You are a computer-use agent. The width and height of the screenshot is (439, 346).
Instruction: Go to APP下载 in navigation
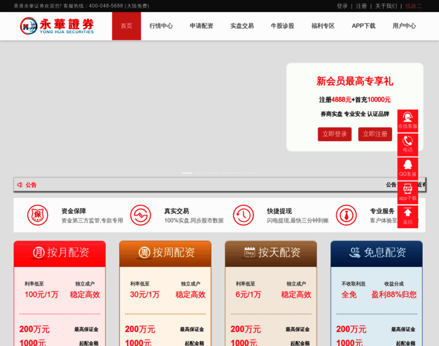click(363, 26)
